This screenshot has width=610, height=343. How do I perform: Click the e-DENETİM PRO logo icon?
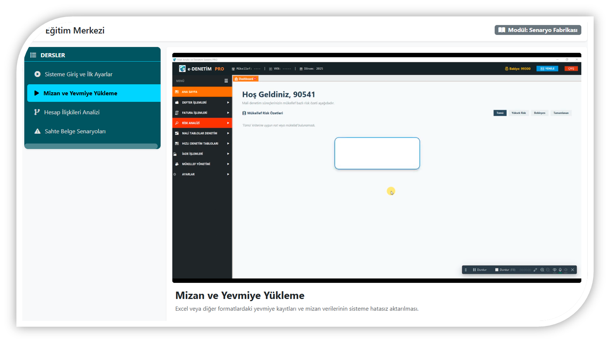click(x=182, y=69)
